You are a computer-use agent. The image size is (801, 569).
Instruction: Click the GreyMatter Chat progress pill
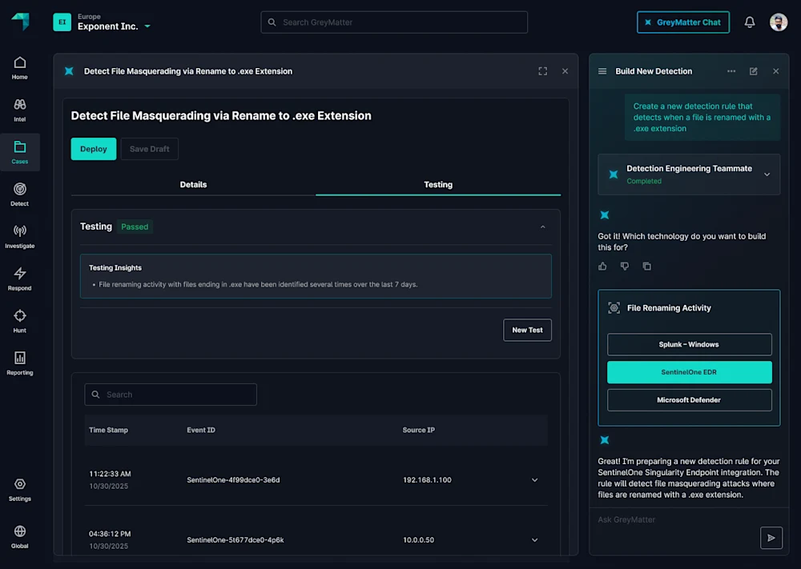click(x=682, y=22)
